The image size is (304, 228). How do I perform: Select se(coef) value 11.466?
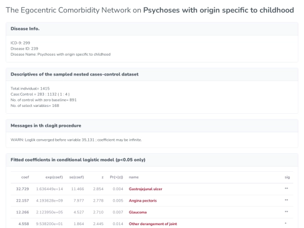coord(78,189)
